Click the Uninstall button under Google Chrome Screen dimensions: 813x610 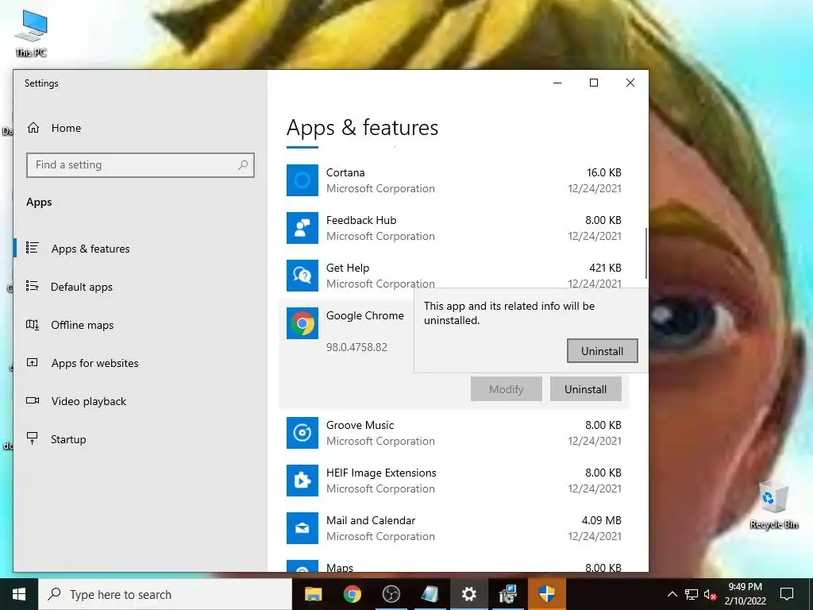click(x=585, y=389)
